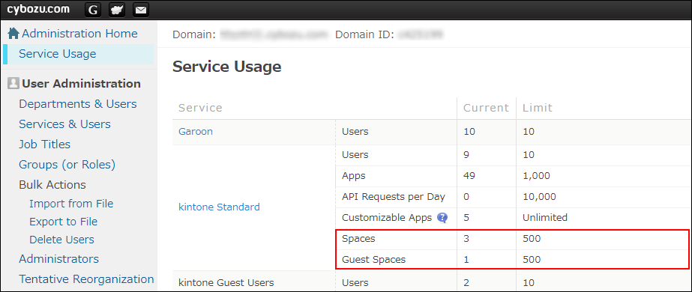The width and height of the screenshot is (692, 292).
Task: Click the Apps current value 49
Action: (x=469, y=176)
